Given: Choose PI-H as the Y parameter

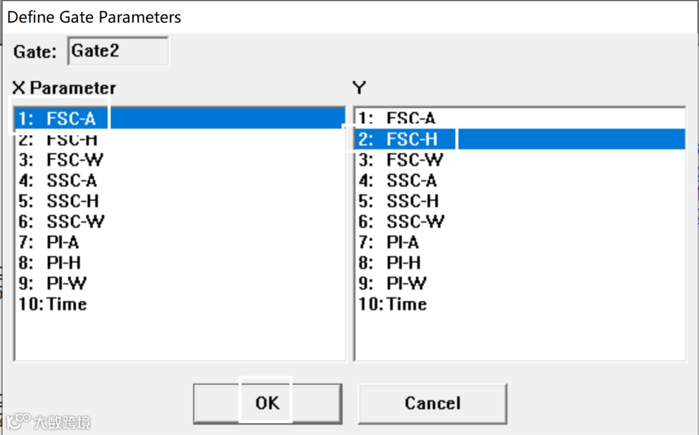Looking at the screenshot, I should (x=403, y=263).
